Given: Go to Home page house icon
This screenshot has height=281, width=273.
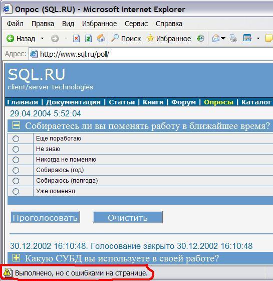Looking at the screenshot, I should tap(101, 38).
